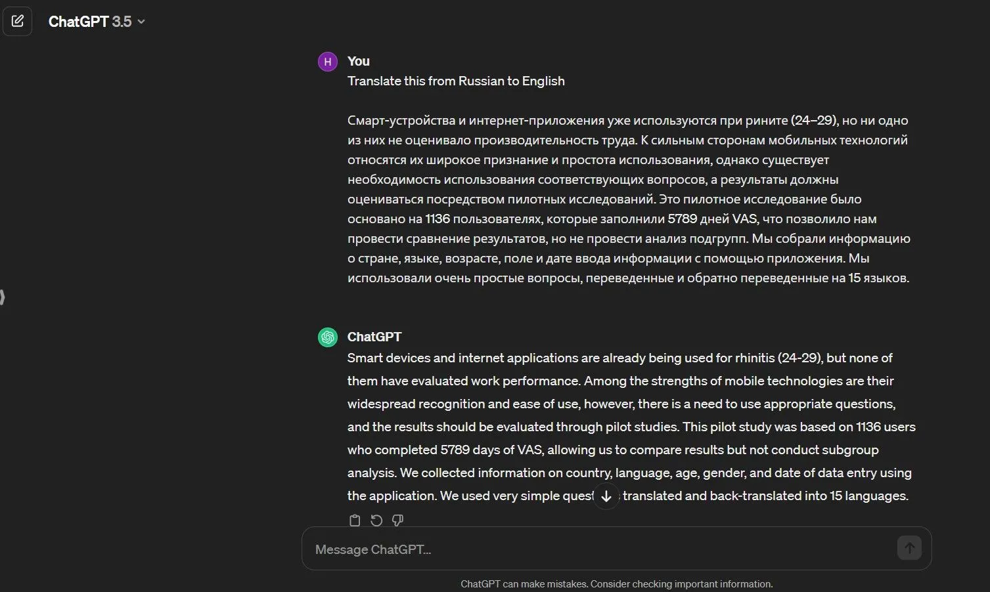Image resolution: width=990 pixels, height=592 pixels.
Task: Click the ChatGPT sender name label
Action: tap(374, 337)
